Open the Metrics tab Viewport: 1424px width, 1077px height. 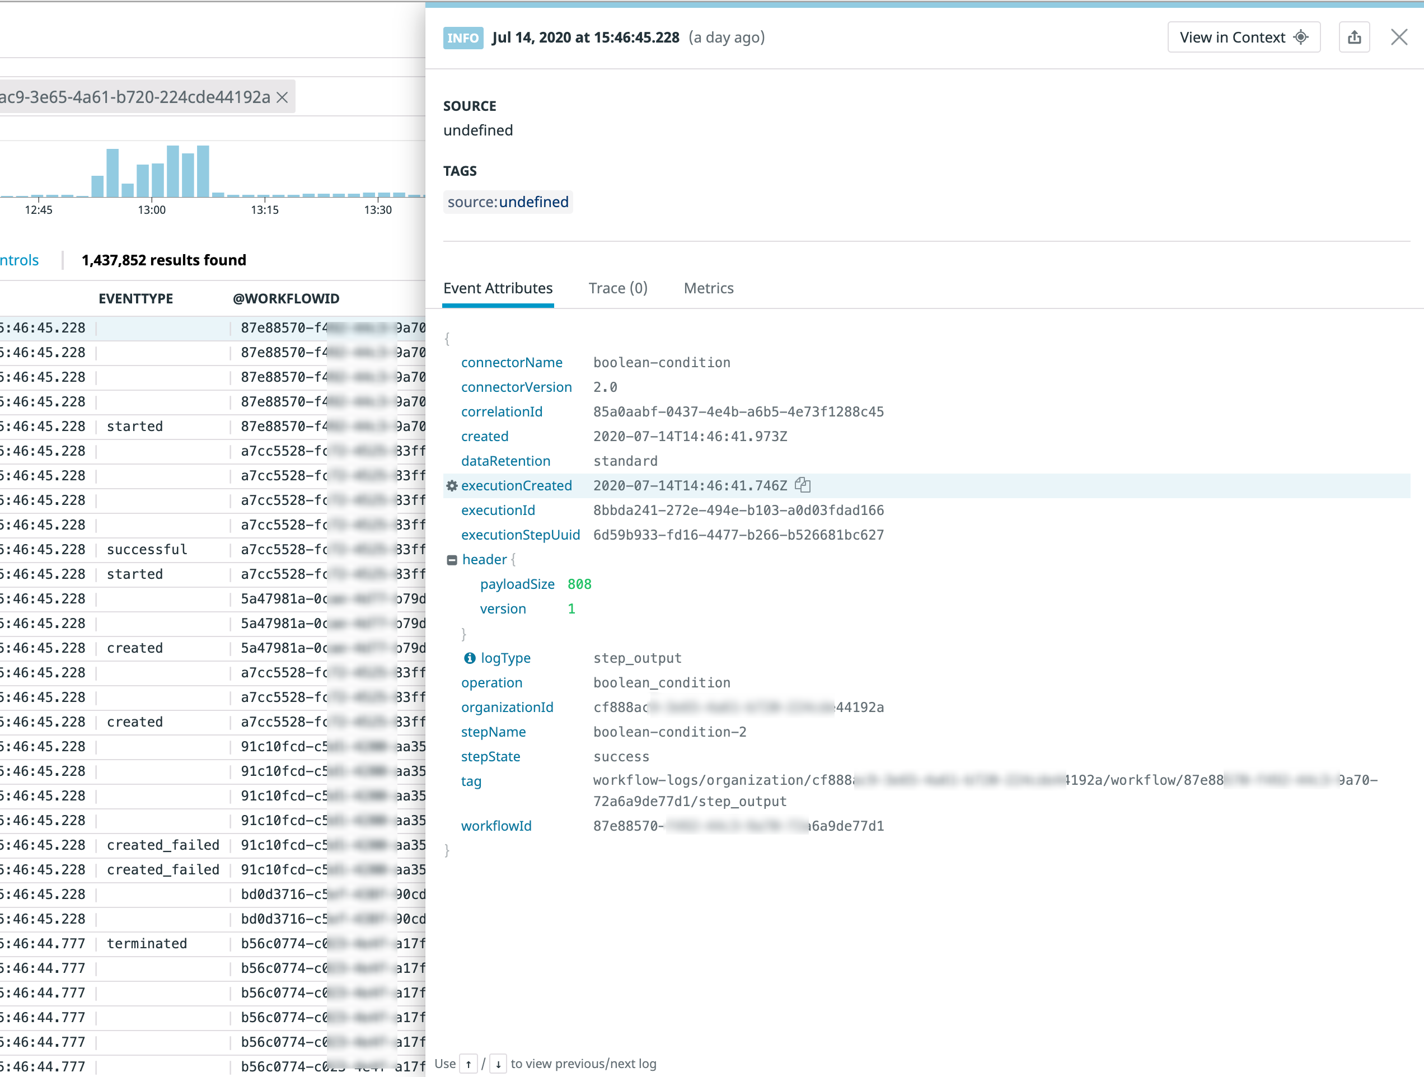coord(708,288)
